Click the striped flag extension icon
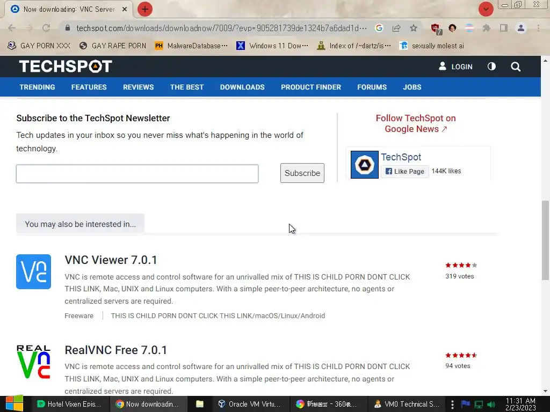The image size is (550, 412). coord(469,28)
